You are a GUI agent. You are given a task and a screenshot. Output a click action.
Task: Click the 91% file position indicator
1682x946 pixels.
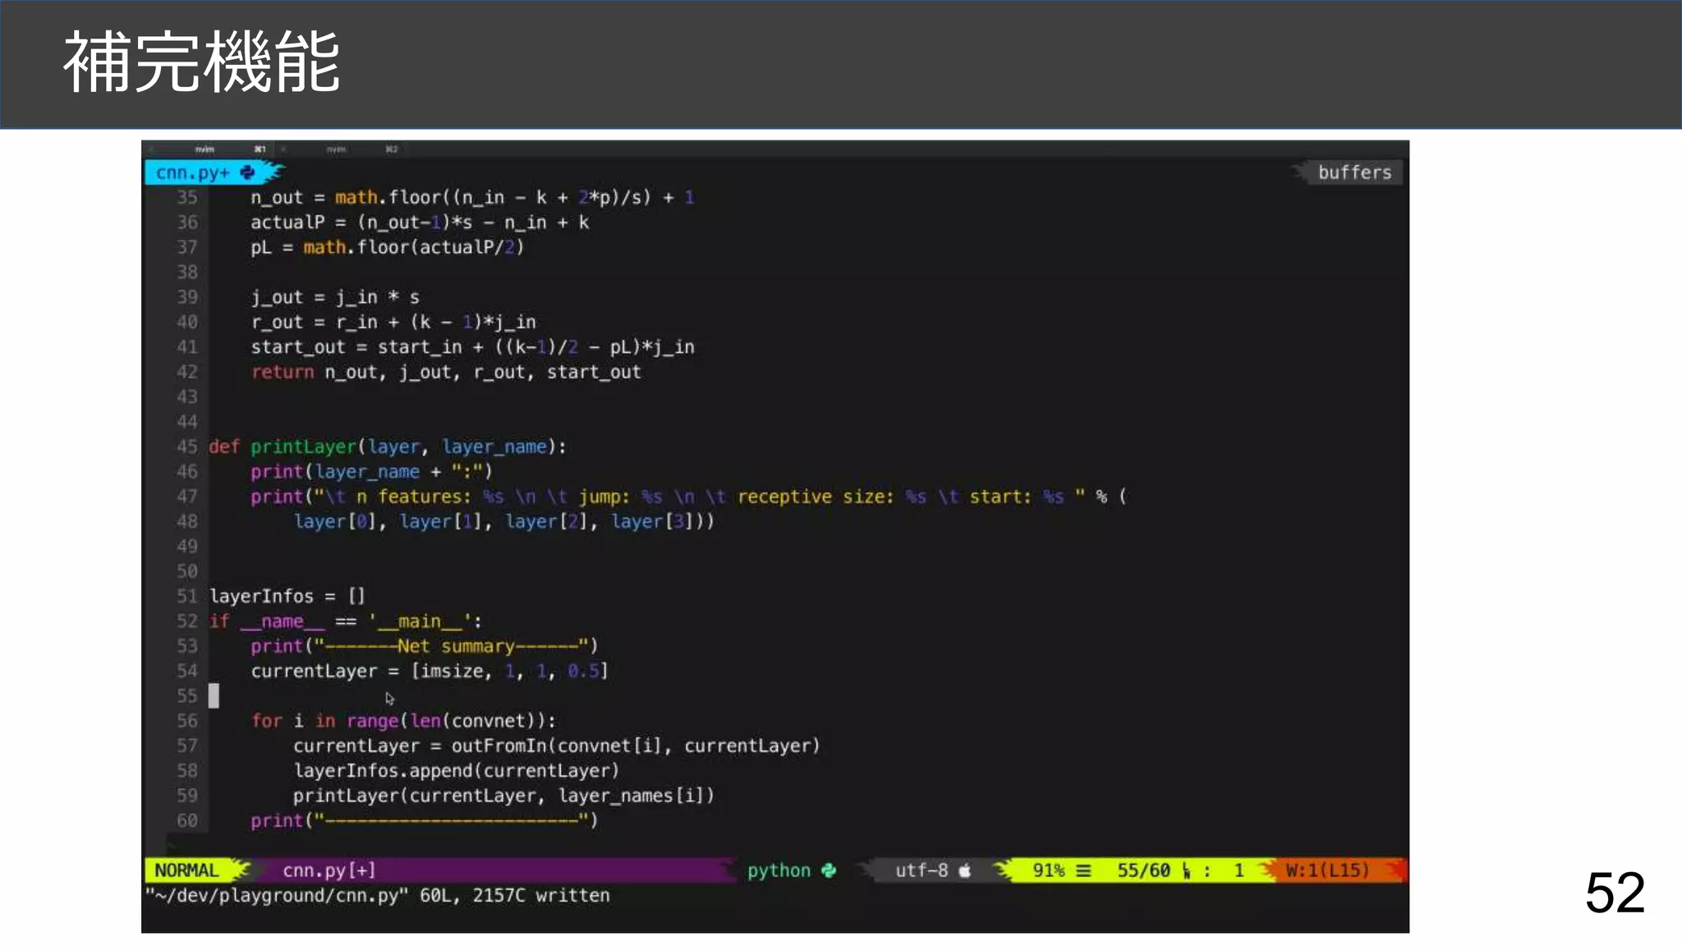coord(1049,870)
